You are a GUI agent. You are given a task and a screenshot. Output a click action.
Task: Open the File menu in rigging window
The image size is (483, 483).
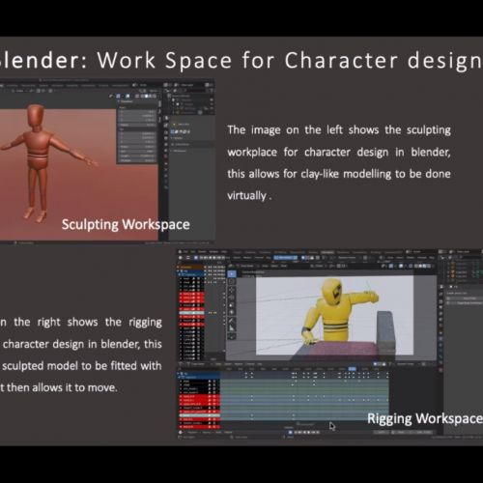click(x=185, y=252)
